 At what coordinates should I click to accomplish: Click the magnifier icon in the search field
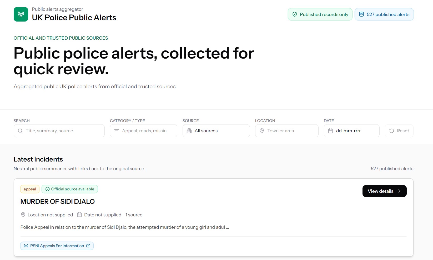click(x=20, y=131)
